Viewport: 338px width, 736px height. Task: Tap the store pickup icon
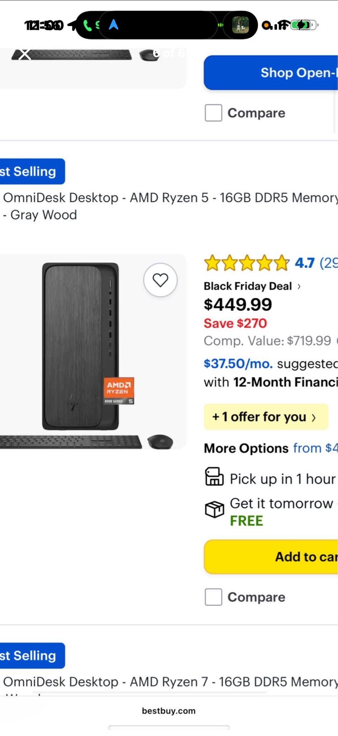(x=214, y=476)
